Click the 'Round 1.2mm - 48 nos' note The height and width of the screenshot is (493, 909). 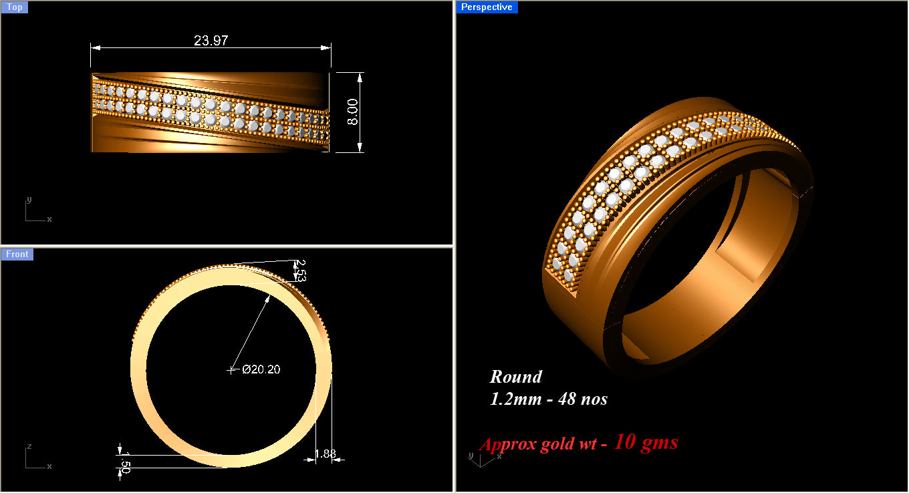[x=548, y=387]
